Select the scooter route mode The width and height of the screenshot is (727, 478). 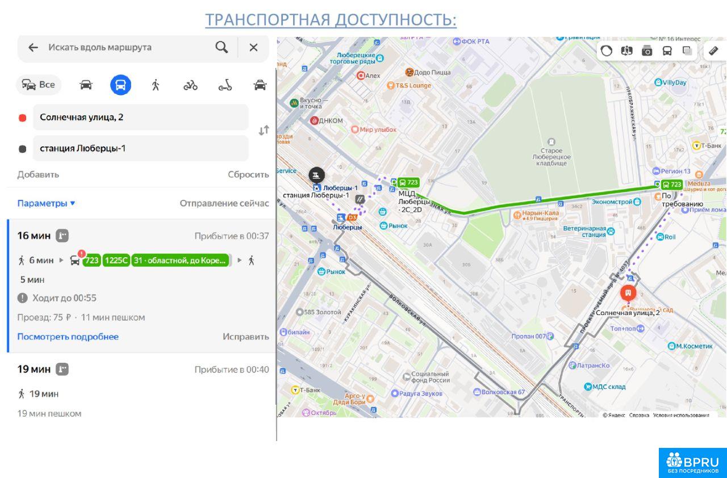pyautogui.click(x=225, y=85)
